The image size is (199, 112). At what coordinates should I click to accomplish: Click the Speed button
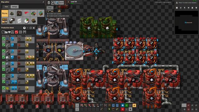tap(61, 3)
